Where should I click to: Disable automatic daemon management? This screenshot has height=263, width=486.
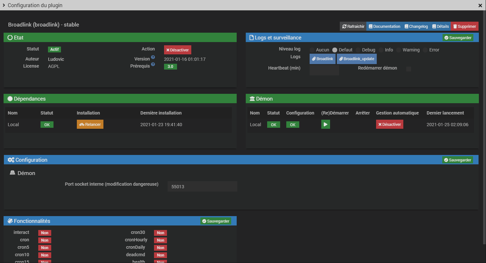click(390, 125)
